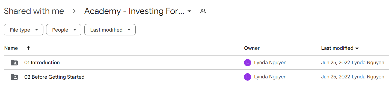Image resolution: width=389 pixels, height=101 pixels.
Task: Click the shared people icon beside folder title
Action: (203, 11)
